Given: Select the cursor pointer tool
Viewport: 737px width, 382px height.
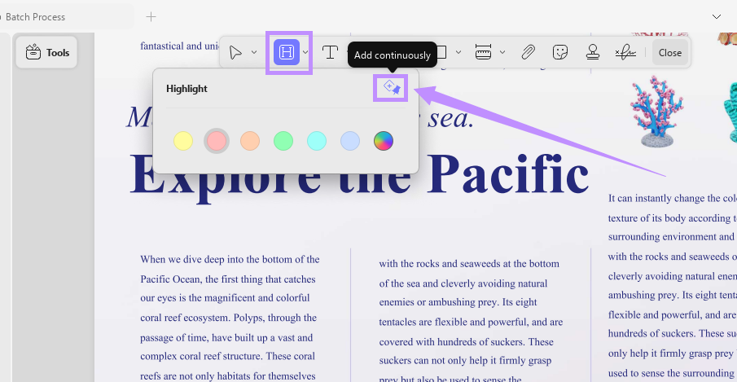Looking at the screenshot, I should pos(235,53).
